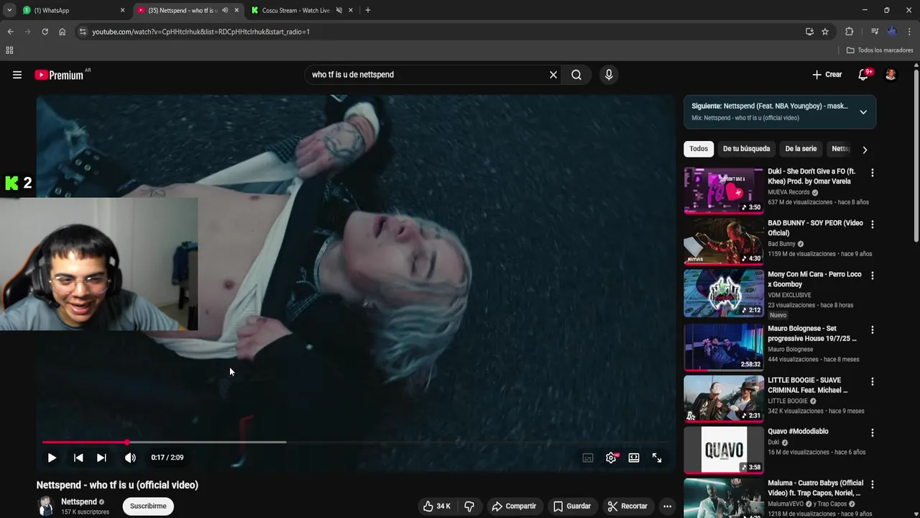Open the YouTube guide hamburger menu
This screenshot has height=518, width=920.
click(x=17, y=75)
